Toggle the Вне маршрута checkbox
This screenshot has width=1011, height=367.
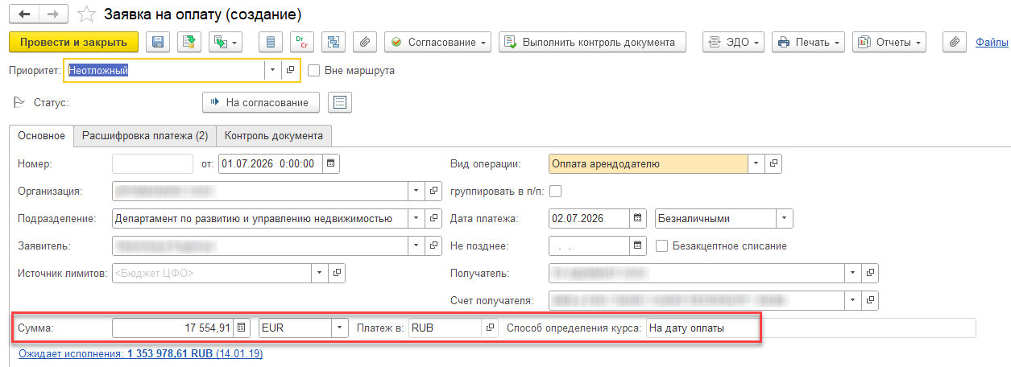tap(314, 71)
